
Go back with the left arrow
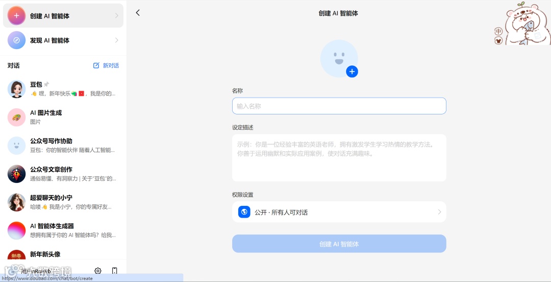138,13
